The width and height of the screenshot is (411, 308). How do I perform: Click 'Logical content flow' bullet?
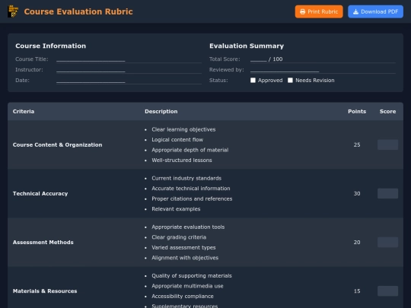[x=177, y=140]
